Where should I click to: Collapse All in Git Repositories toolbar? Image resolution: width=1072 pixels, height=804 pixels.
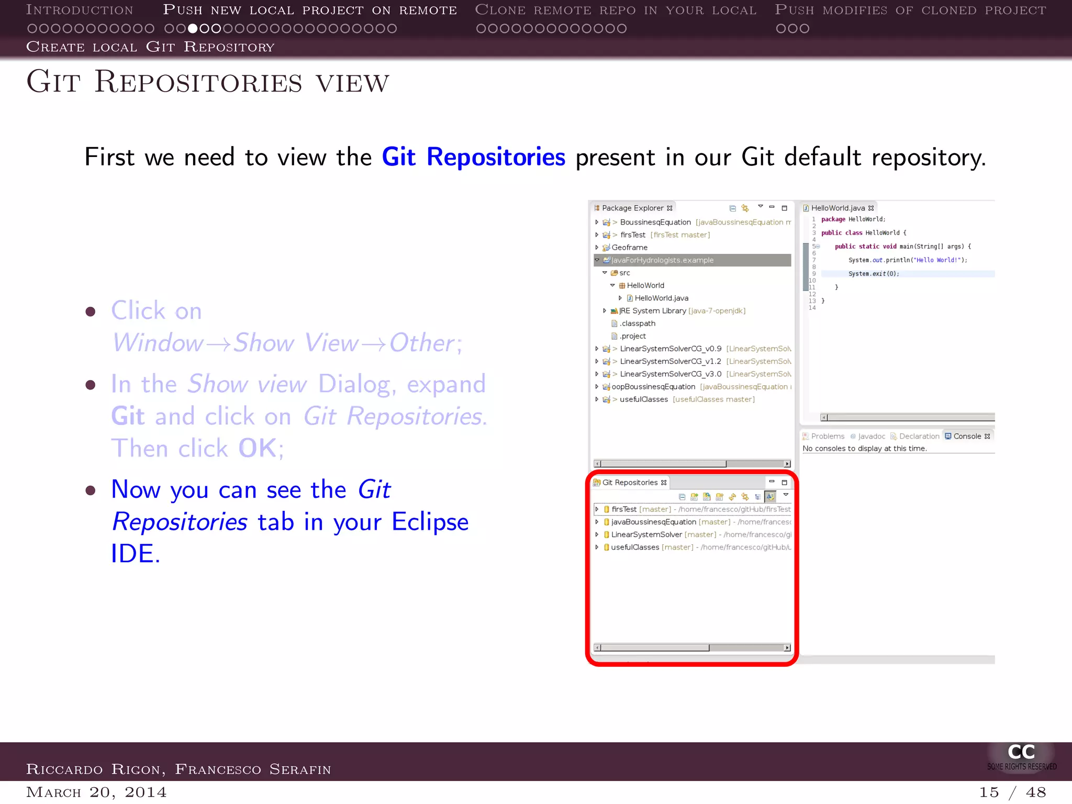[x=682, y=497]
